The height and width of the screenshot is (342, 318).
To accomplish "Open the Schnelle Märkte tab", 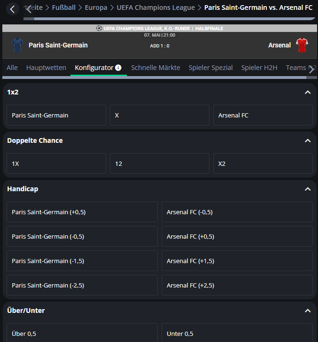I will (x=155, y=68).
